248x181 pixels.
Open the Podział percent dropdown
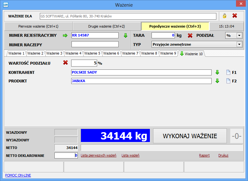pyautogui.click(x=239, y=36)
